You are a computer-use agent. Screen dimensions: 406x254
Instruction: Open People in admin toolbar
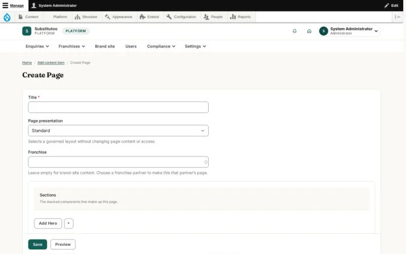tap(213, 17)
